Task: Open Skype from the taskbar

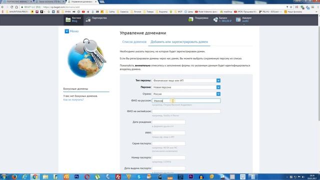Action: 139,176
